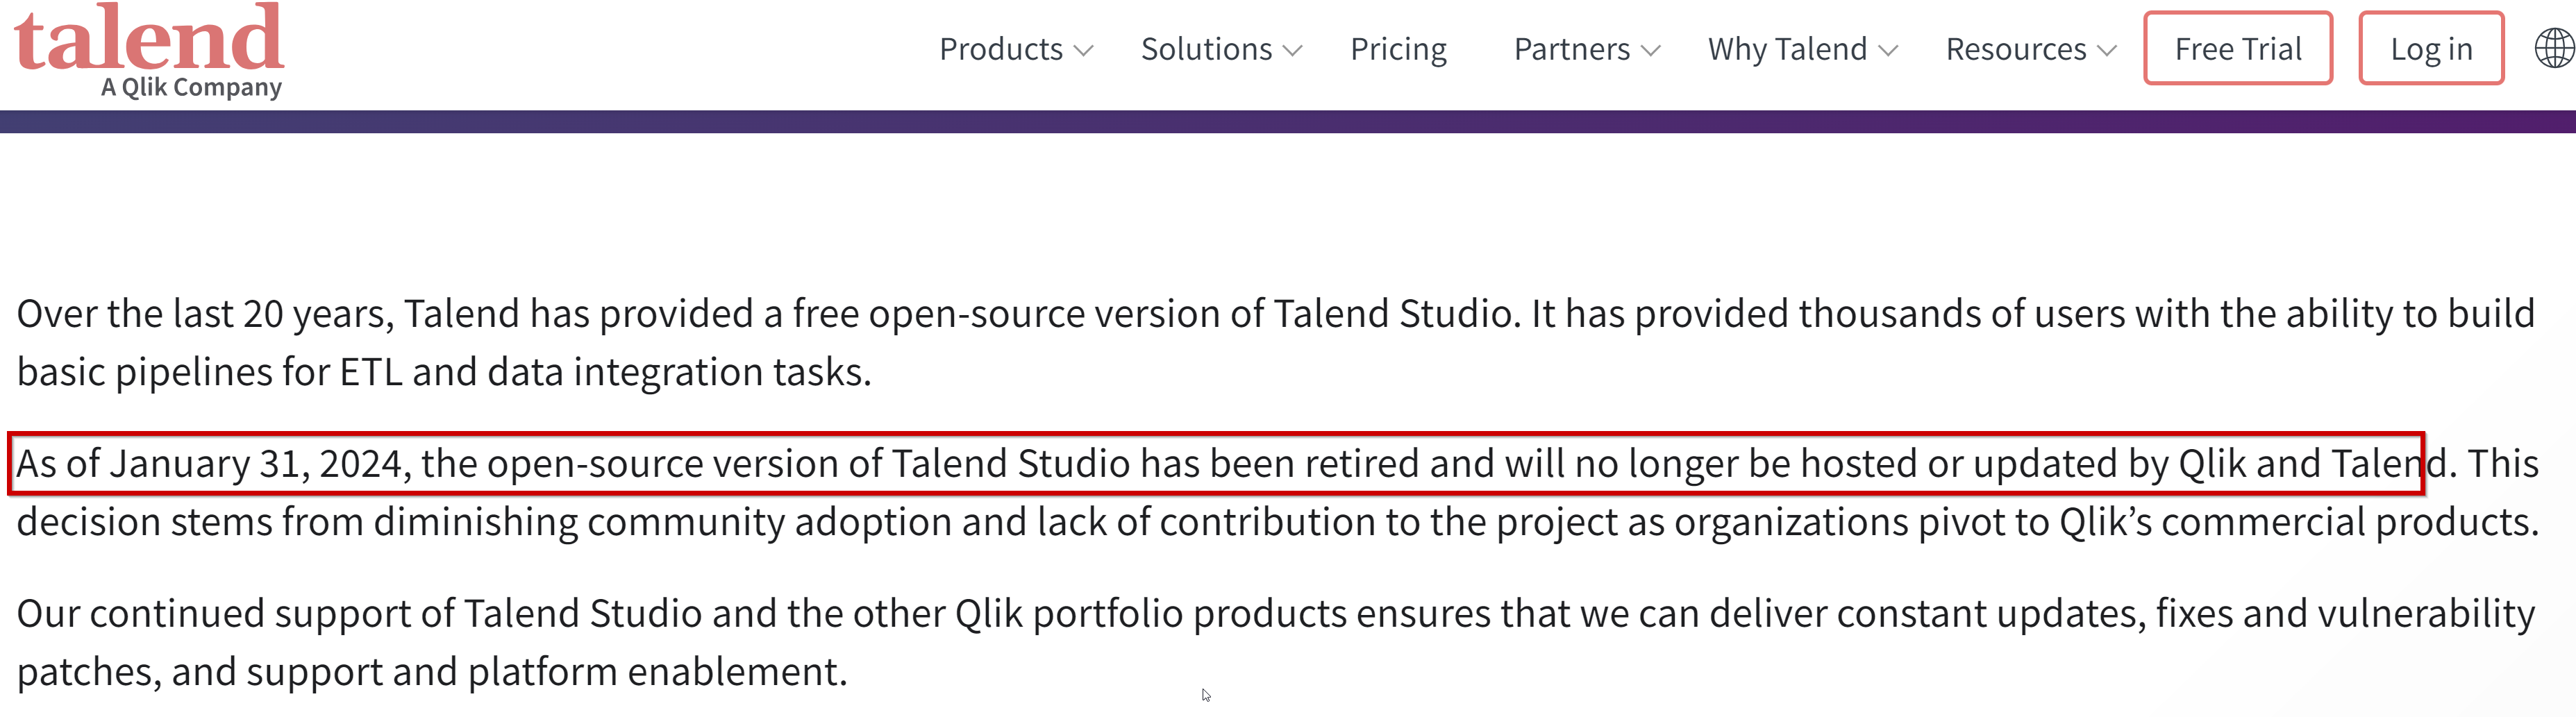The width and height of the screenshot is (2576, 717).
Task: Click the 'A Qlik Company' tagline
Action: tap(192, 87)
